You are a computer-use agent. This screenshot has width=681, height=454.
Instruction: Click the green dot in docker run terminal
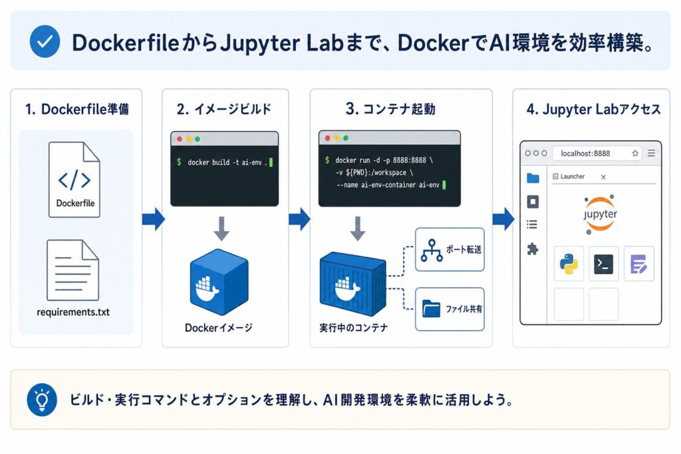346,138
